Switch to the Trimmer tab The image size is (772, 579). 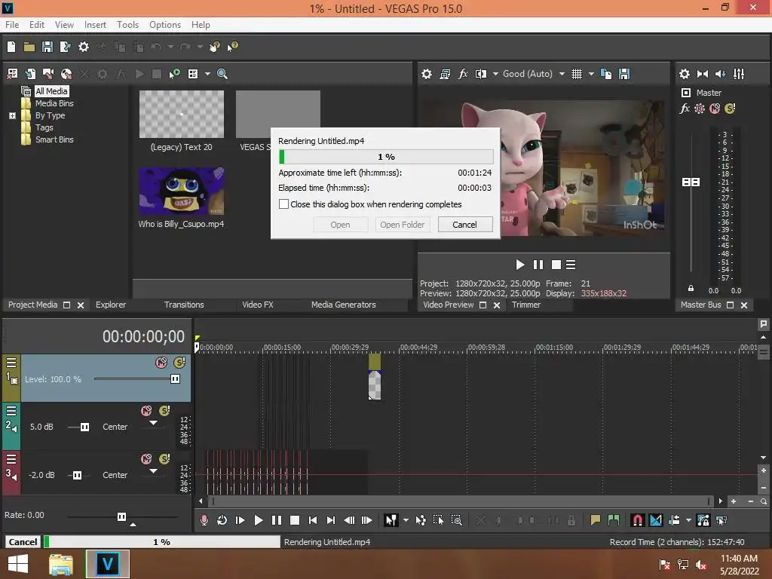click(525, 305)
